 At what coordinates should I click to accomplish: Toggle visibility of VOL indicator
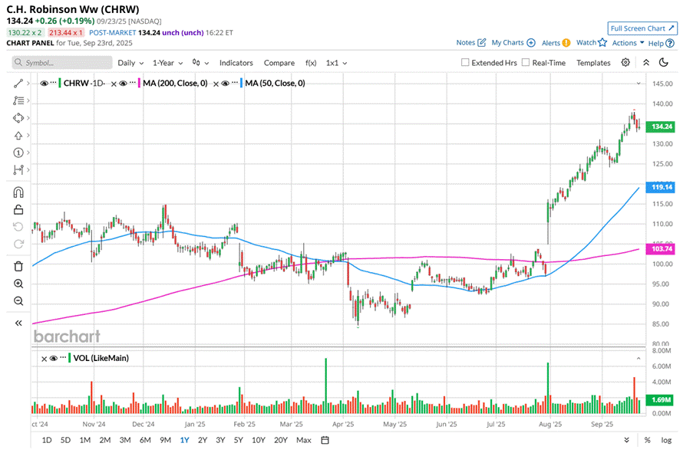pos(54,358)
